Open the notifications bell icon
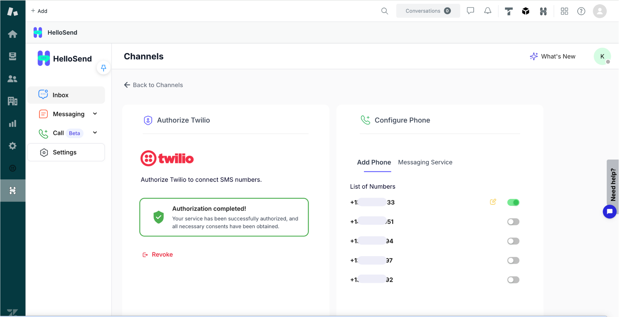The height and width of the screenshot is (317, 619). 488,11
